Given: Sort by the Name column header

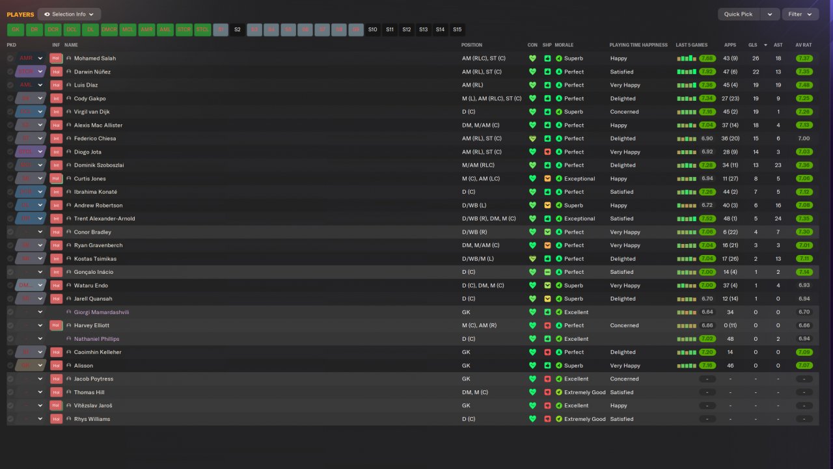Looking at the screenshot, I should coord(71,45).
